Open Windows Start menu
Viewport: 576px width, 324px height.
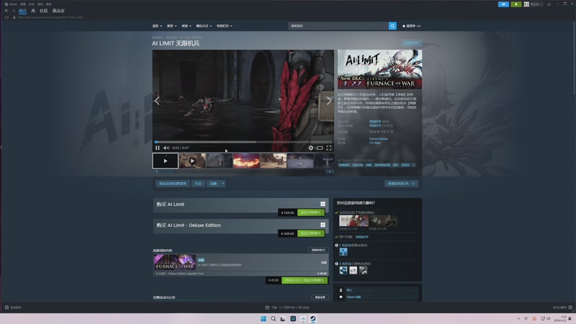264,318
